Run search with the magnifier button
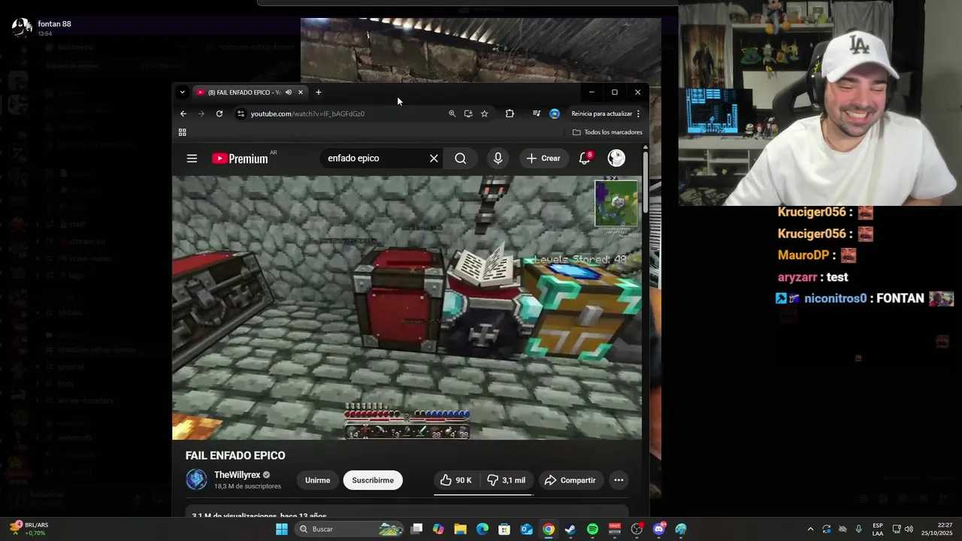 461,159
